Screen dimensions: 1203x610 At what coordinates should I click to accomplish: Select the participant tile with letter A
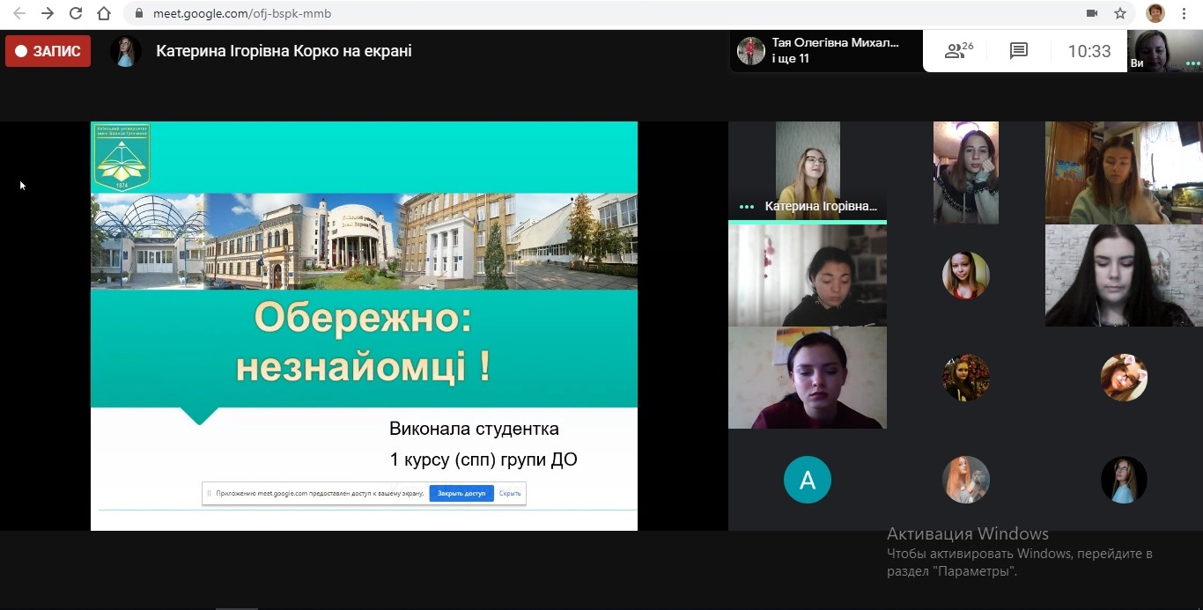pyautogui.click(x=807, y=480)
